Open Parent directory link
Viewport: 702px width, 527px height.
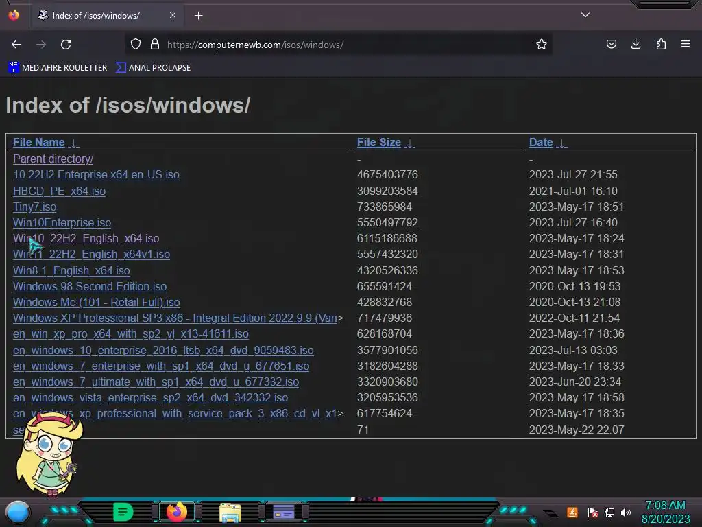53,159
